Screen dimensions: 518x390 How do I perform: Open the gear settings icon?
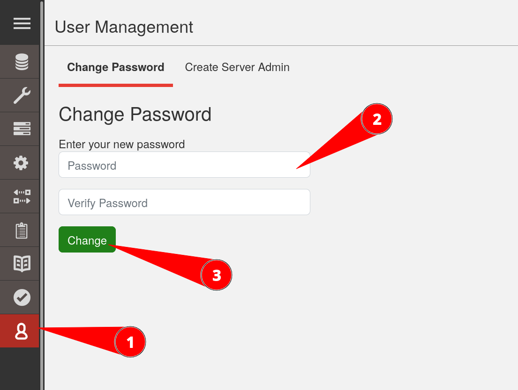22,163
